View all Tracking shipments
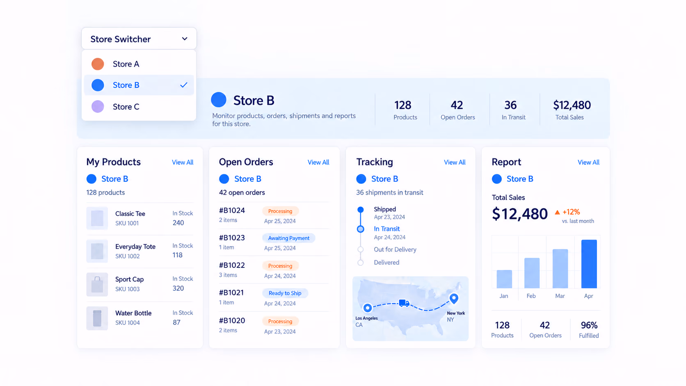 coord(455,162)
